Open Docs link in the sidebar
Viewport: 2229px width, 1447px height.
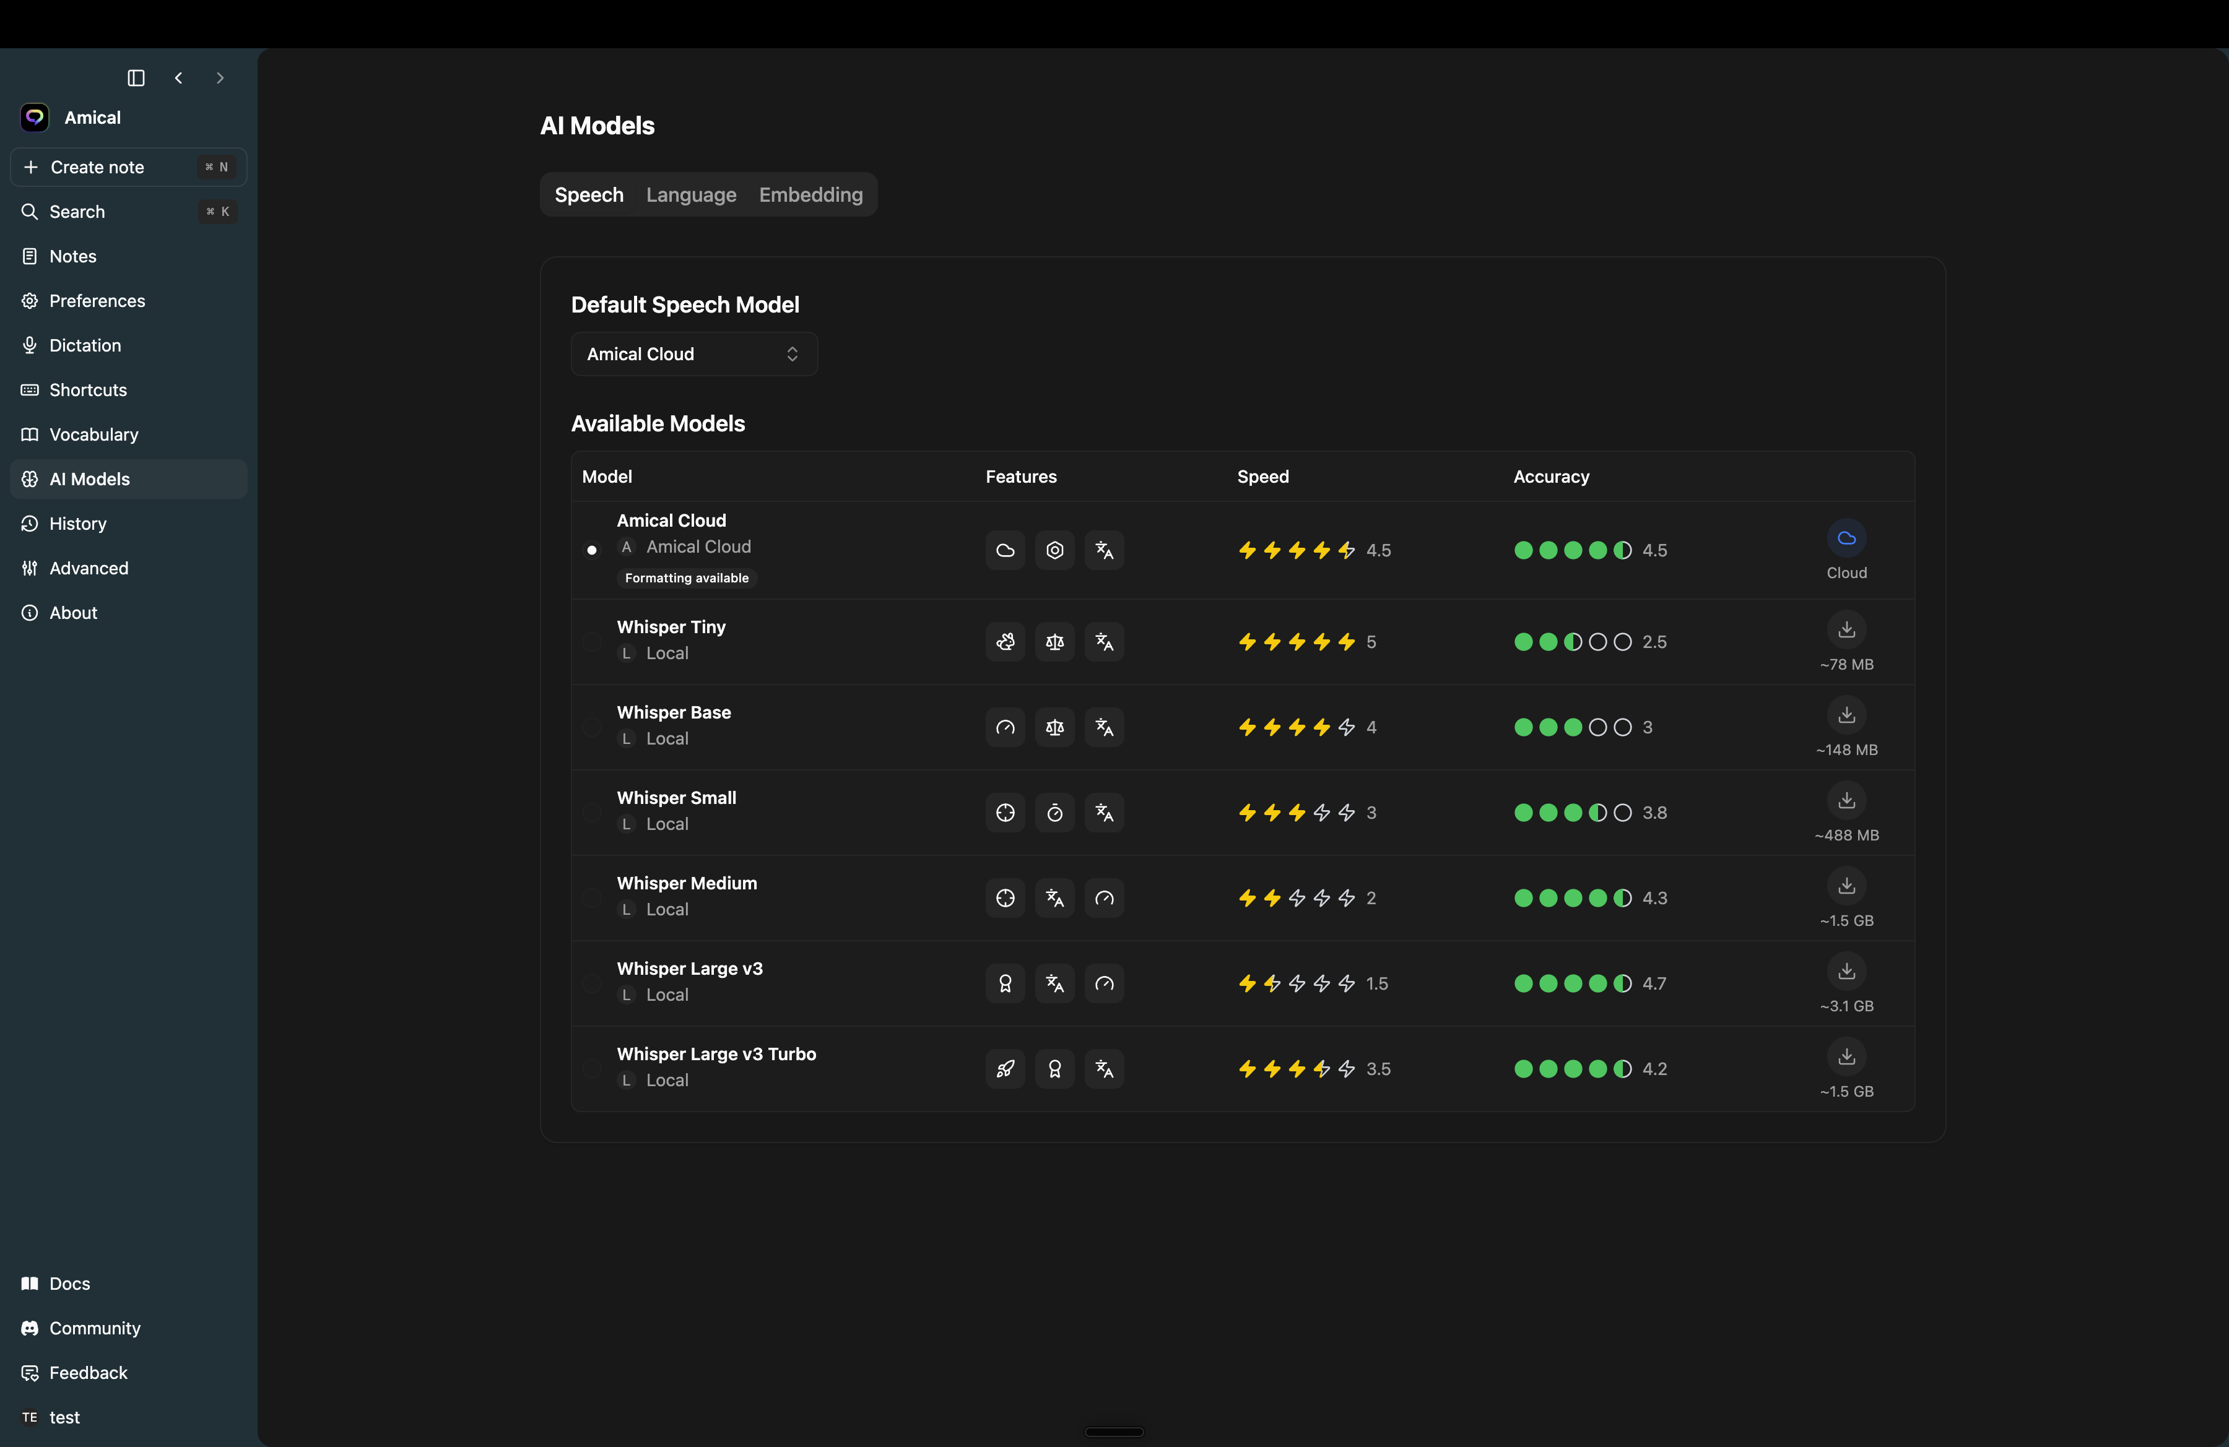click(129, 1283)
